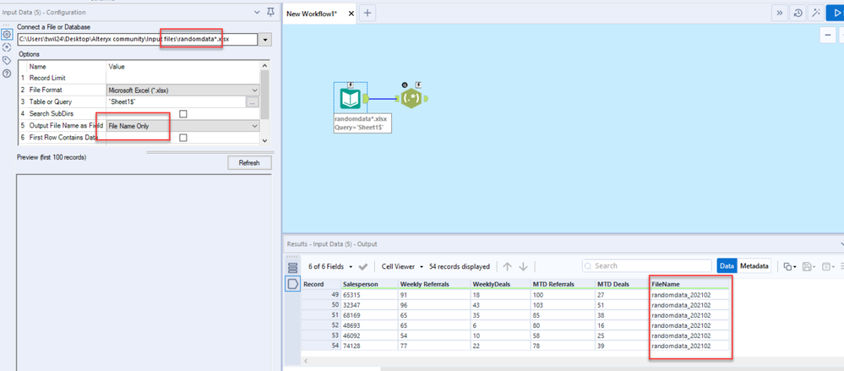Click Weekly Referrals column header
Viewport: 844px width, 371px height.
point(434,284)
